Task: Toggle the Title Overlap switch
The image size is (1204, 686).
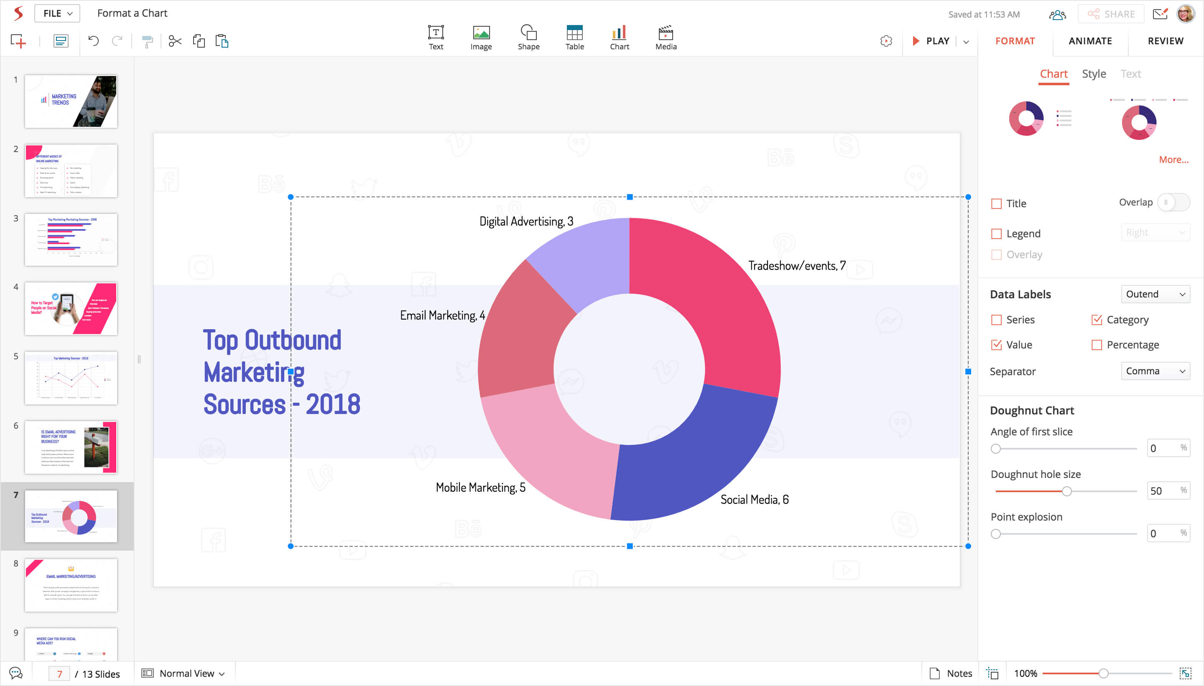Action: 1173,203
